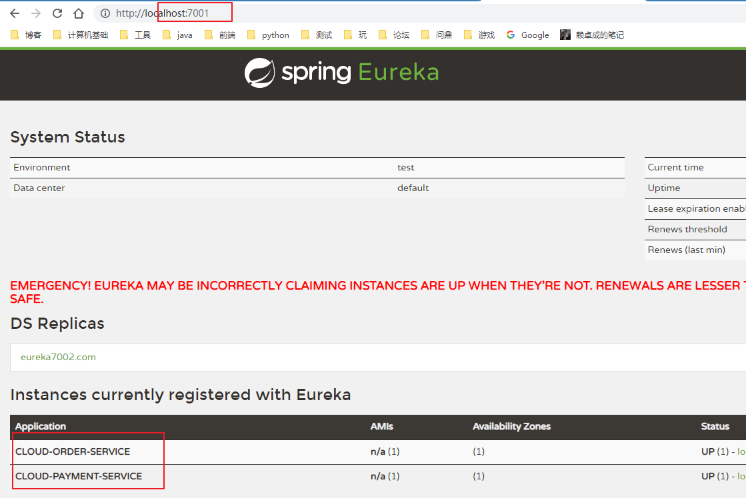Viewport: 746px width, 498px height.
Task: Open the 论坛 bookmark folder
Action: pos(394,35)
